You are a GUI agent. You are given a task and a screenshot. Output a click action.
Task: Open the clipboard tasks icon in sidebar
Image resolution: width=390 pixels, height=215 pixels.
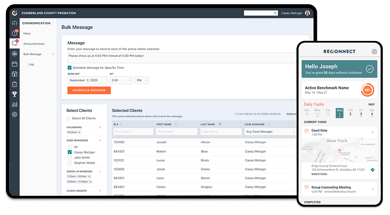[15, 84]
